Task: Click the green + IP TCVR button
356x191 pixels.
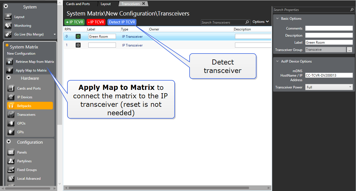Action: [74, 22]
